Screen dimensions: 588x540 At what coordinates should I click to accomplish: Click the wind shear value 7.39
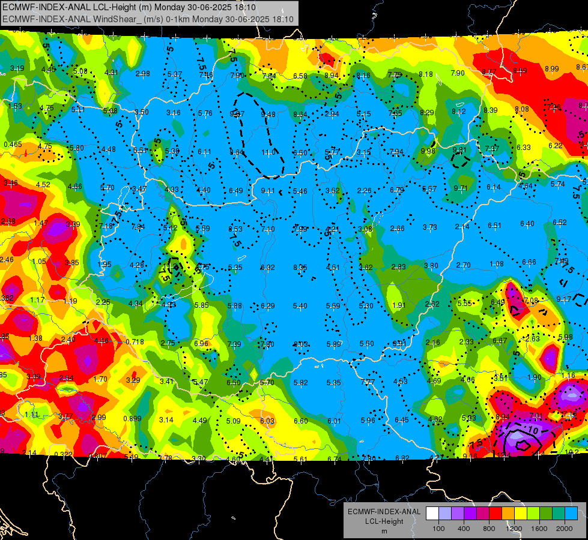pos(234,344)
